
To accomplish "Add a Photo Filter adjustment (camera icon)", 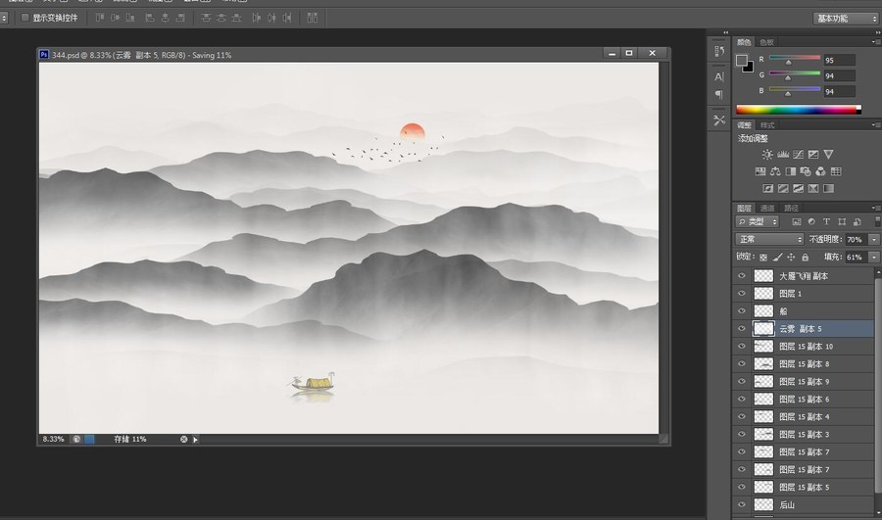I will pyautogui.click(x=806, y=171).
